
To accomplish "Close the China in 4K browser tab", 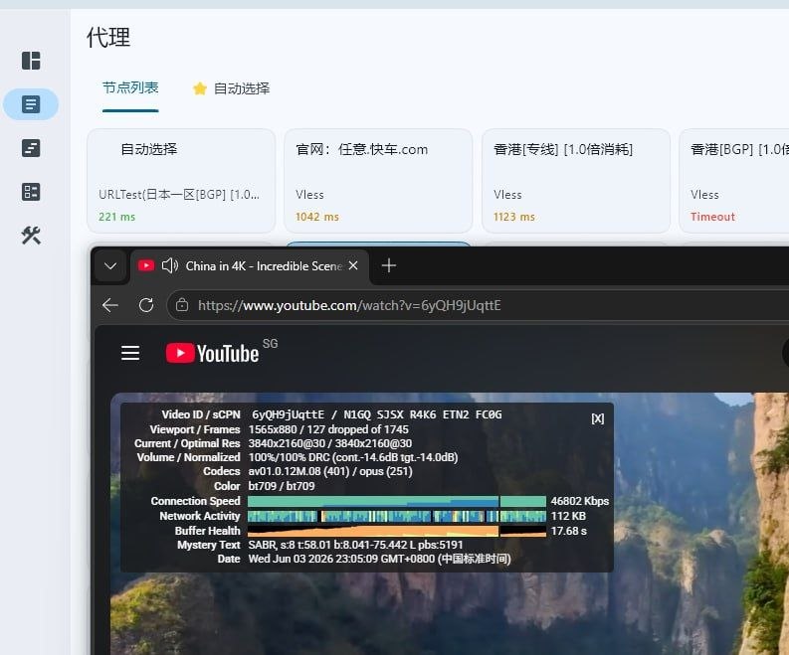I will tap(353, 265).
